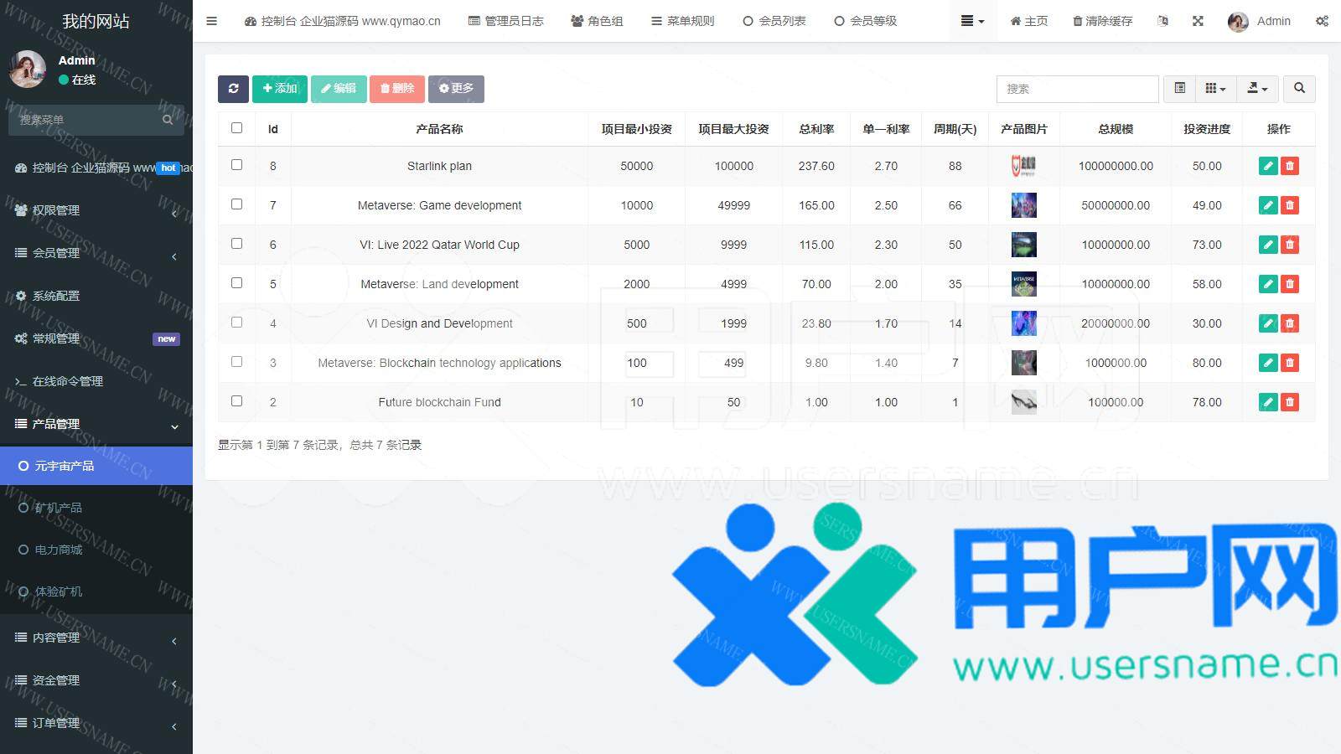Check the select-all checkbox in table header
1341x754 pixels.
(236, 128)
